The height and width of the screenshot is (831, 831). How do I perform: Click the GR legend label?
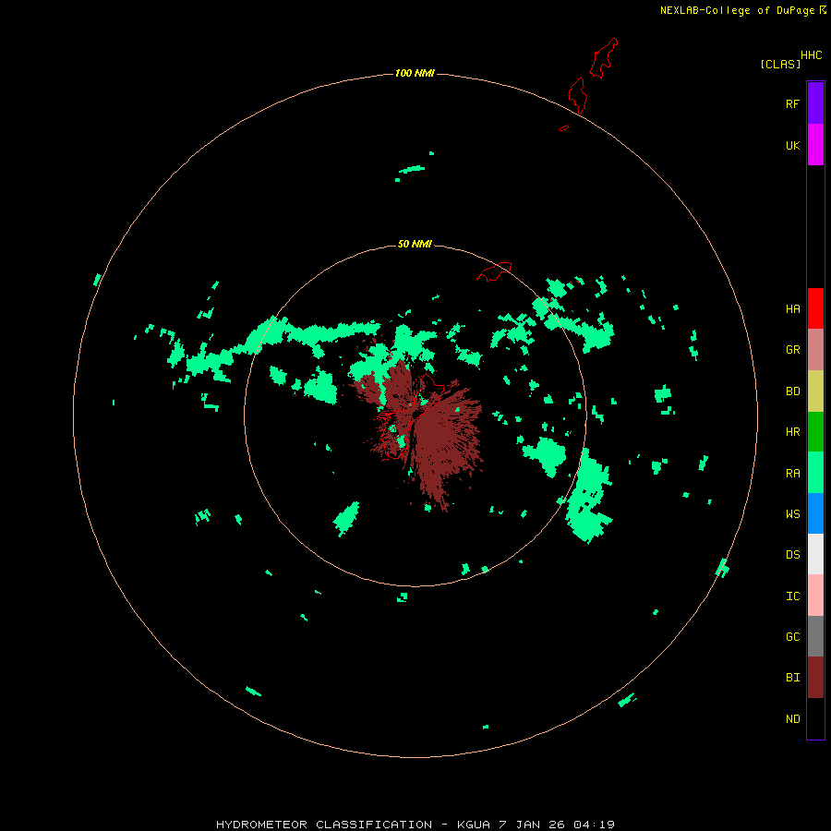click(x=793, y=350)
